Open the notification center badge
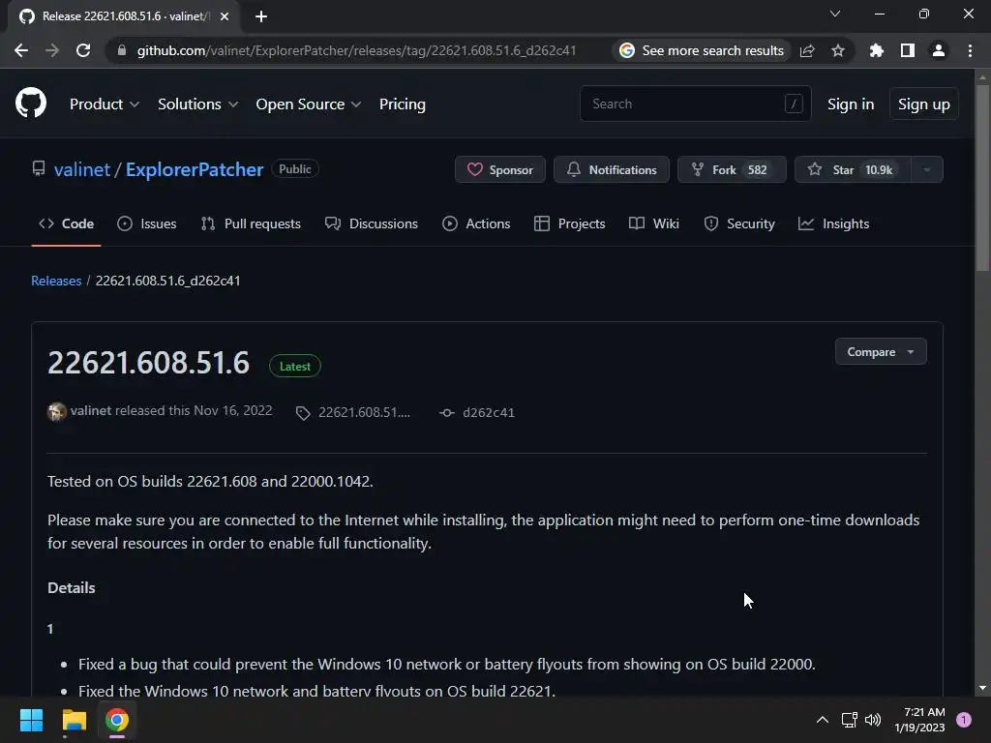 pos(964,720)
